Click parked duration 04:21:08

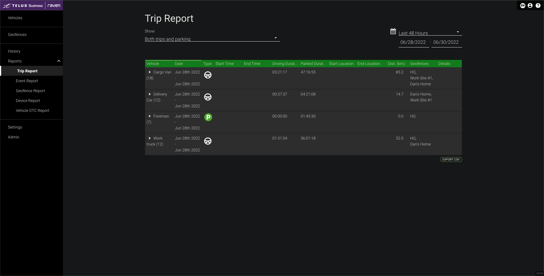[308, 94]
